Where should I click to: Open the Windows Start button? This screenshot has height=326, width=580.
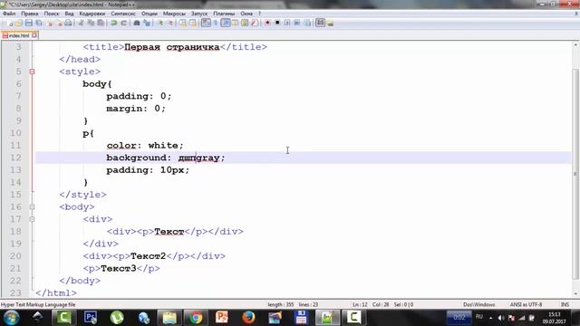pos(11,318)
